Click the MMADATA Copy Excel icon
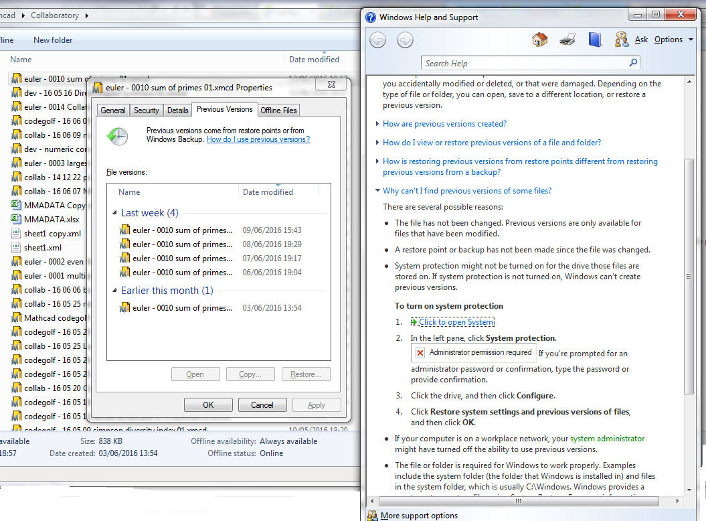The image size is (706, 521). tap(16, 205)
